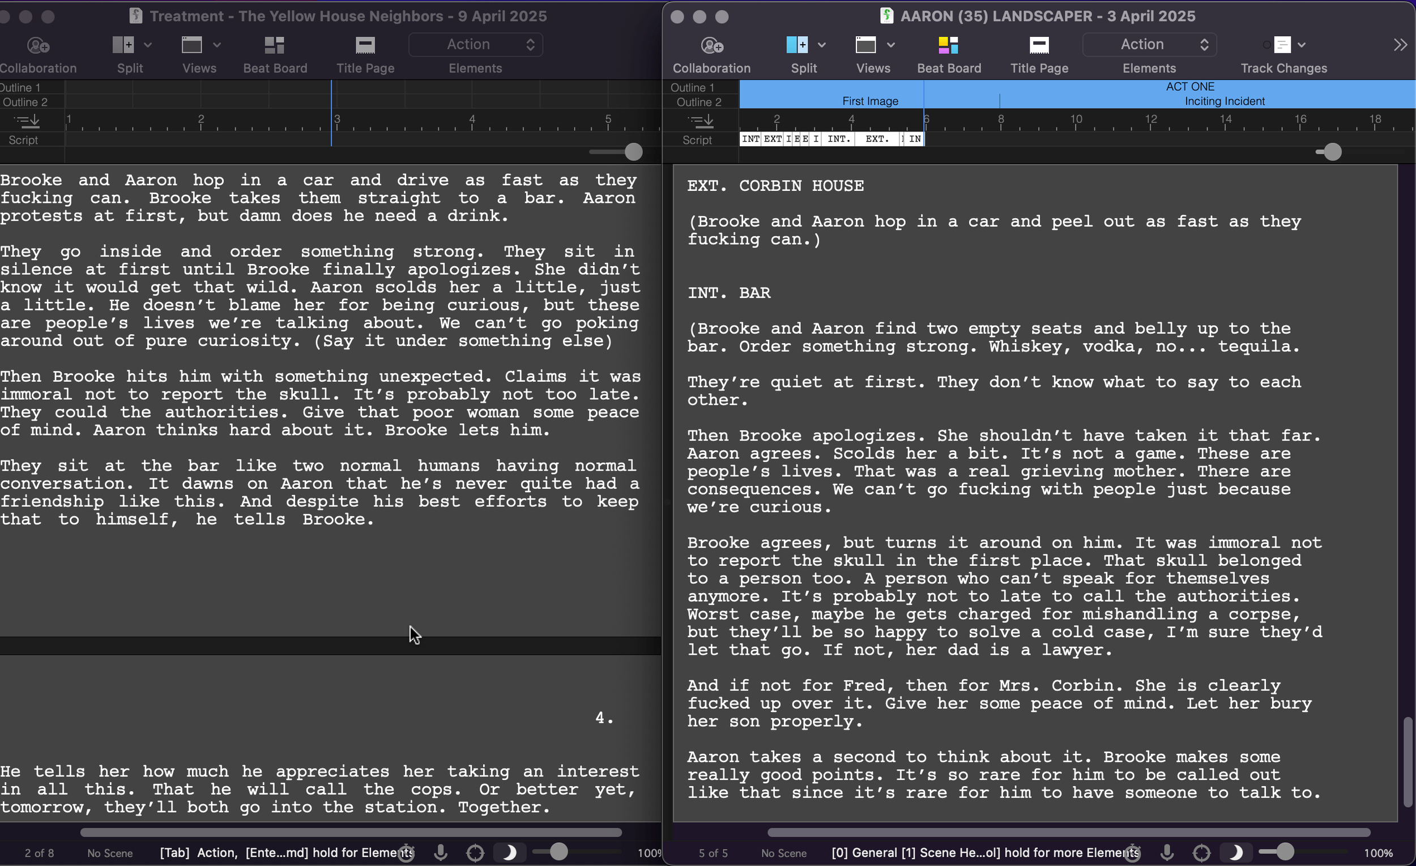Toggle night mode in Treatment window status bar
This screenshot has width=1416, height=866.
pos(509,852)
